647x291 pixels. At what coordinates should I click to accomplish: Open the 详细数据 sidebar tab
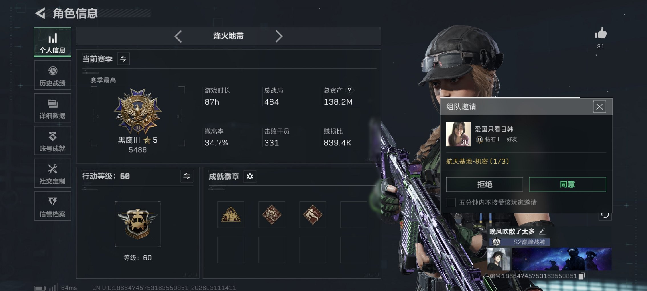[52, 108]
